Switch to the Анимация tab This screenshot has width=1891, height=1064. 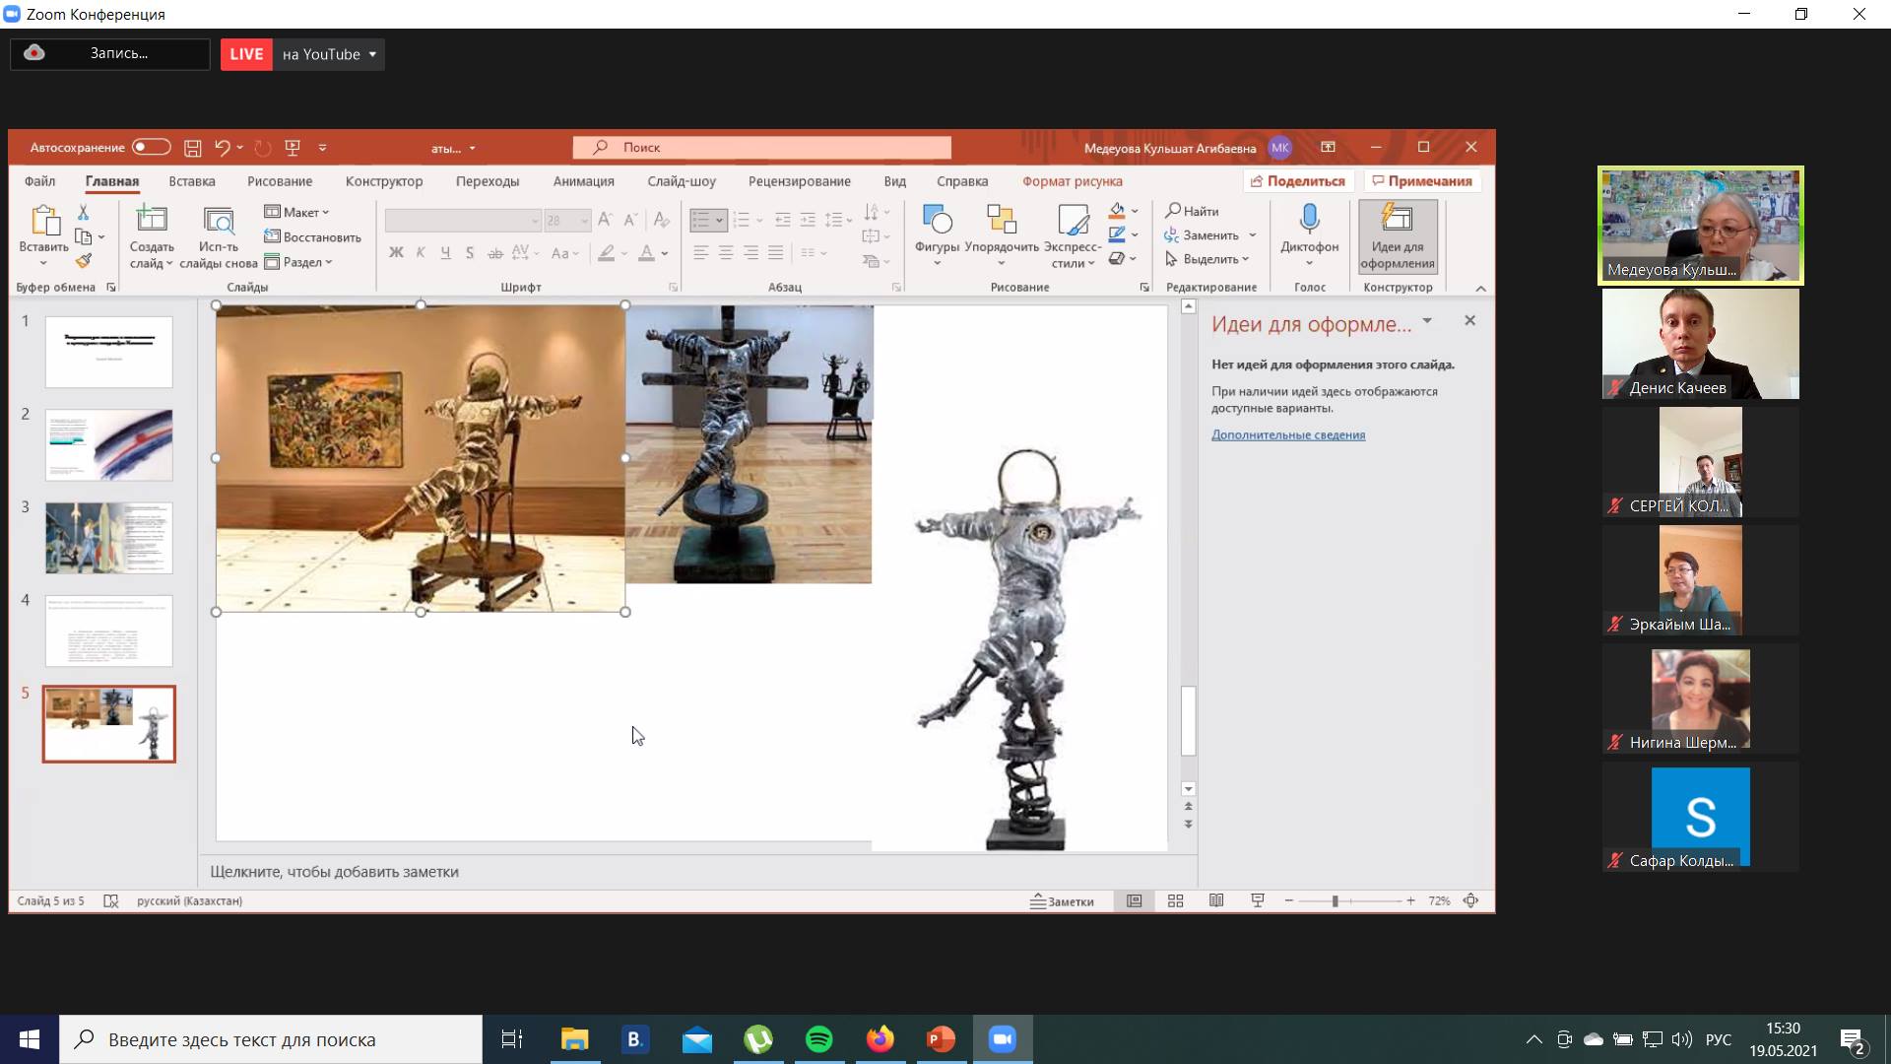click(583, 181)
